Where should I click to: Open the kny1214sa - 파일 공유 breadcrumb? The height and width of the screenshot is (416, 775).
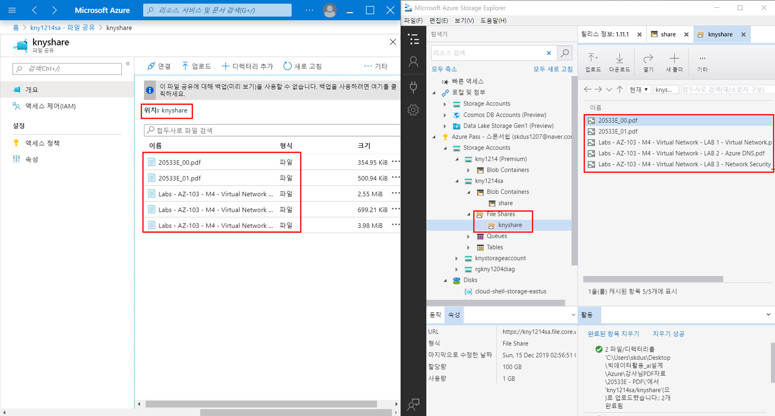click(63, 28)
